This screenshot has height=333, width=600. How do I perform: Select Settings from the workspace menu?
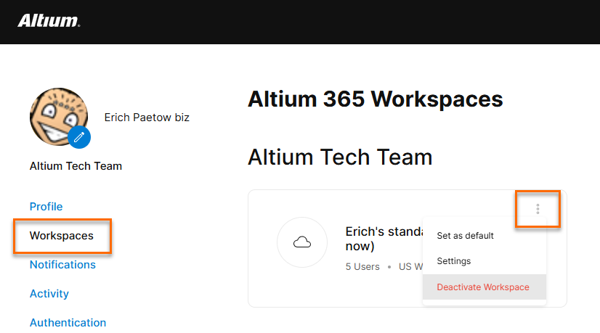pyautogui.click(x=454, y=261)
